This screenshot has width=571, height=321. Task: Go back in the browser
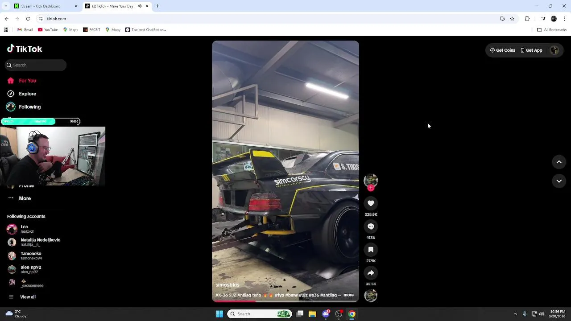coord(6,19)
